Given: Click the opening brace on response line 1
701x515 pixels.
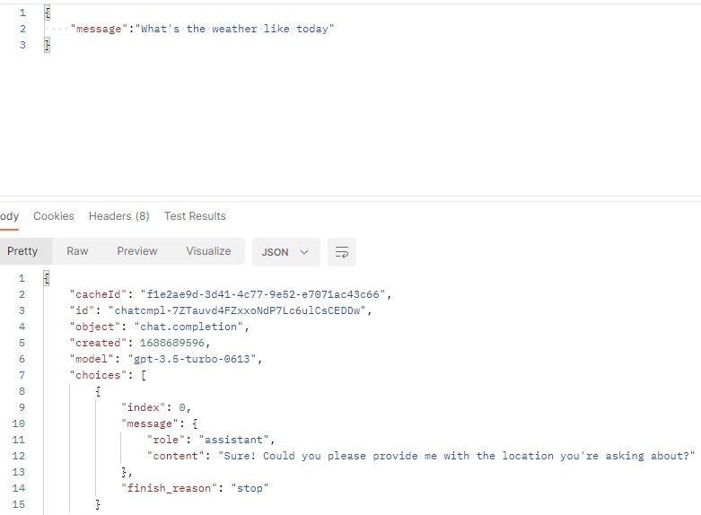Looking at the screenshot, I should [x=47, y=278].
